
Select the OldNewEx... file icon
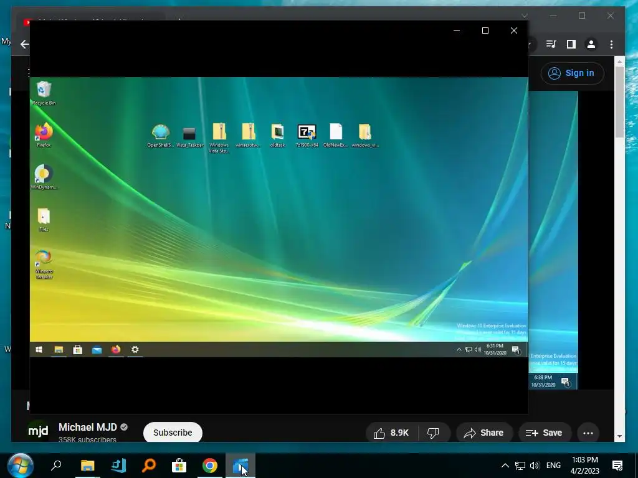tap(336, 135)
